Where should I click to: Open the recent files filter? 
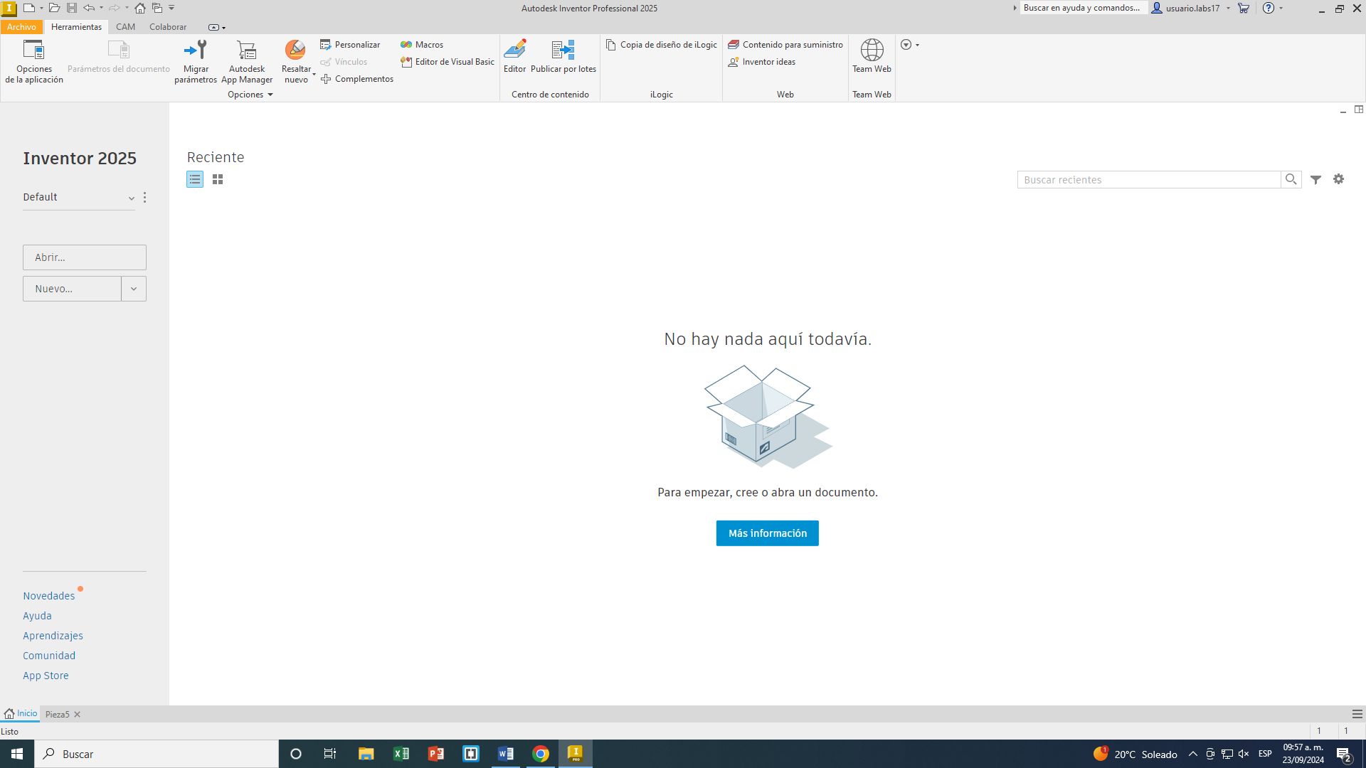pyautogui.click(x=1315, y=180)
